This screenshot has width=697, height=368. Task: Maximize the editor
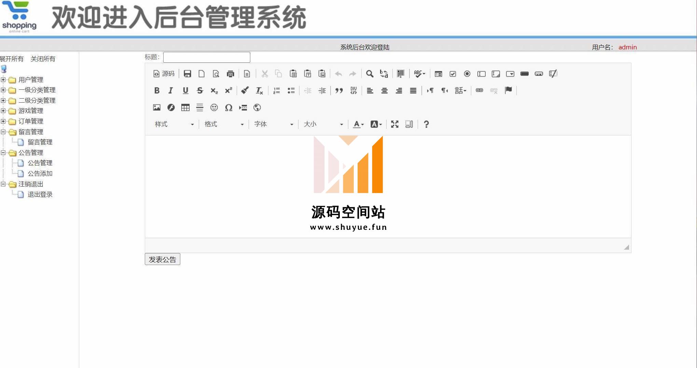pyautogui.click(x=395, y=124)
